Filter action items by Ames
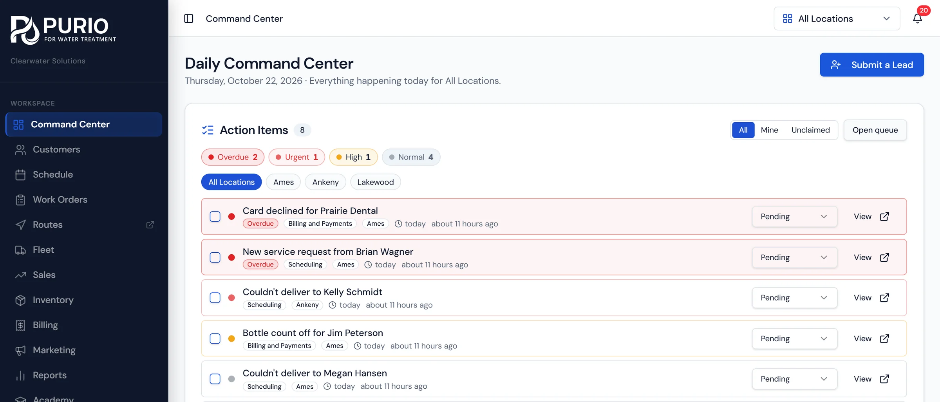Screen dimensions: 940x402 (x=283, y=182)
